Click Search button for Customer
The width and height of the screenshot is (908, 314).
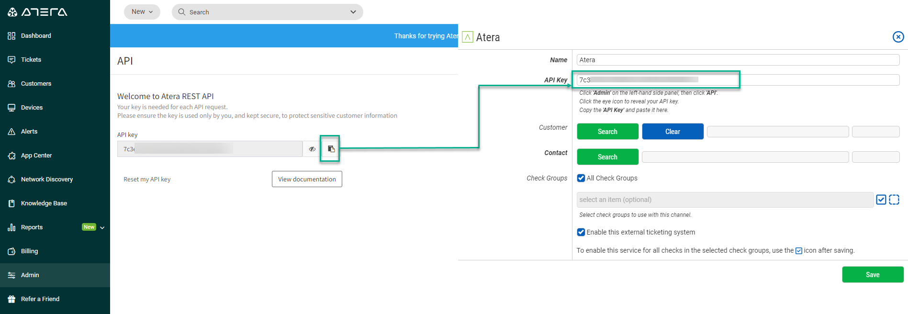(x=608, y=132)
